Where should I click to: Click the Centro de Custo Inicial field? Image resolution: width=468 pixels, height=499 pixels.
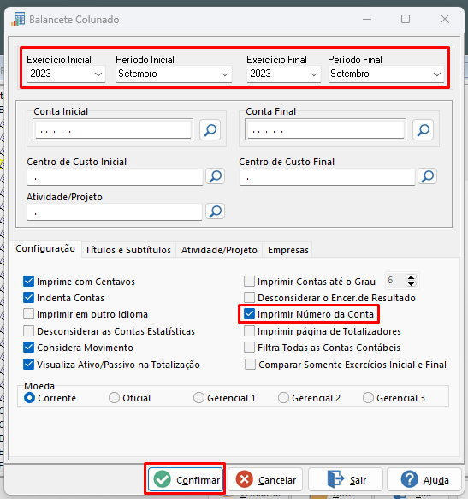(x=115, y=177)
